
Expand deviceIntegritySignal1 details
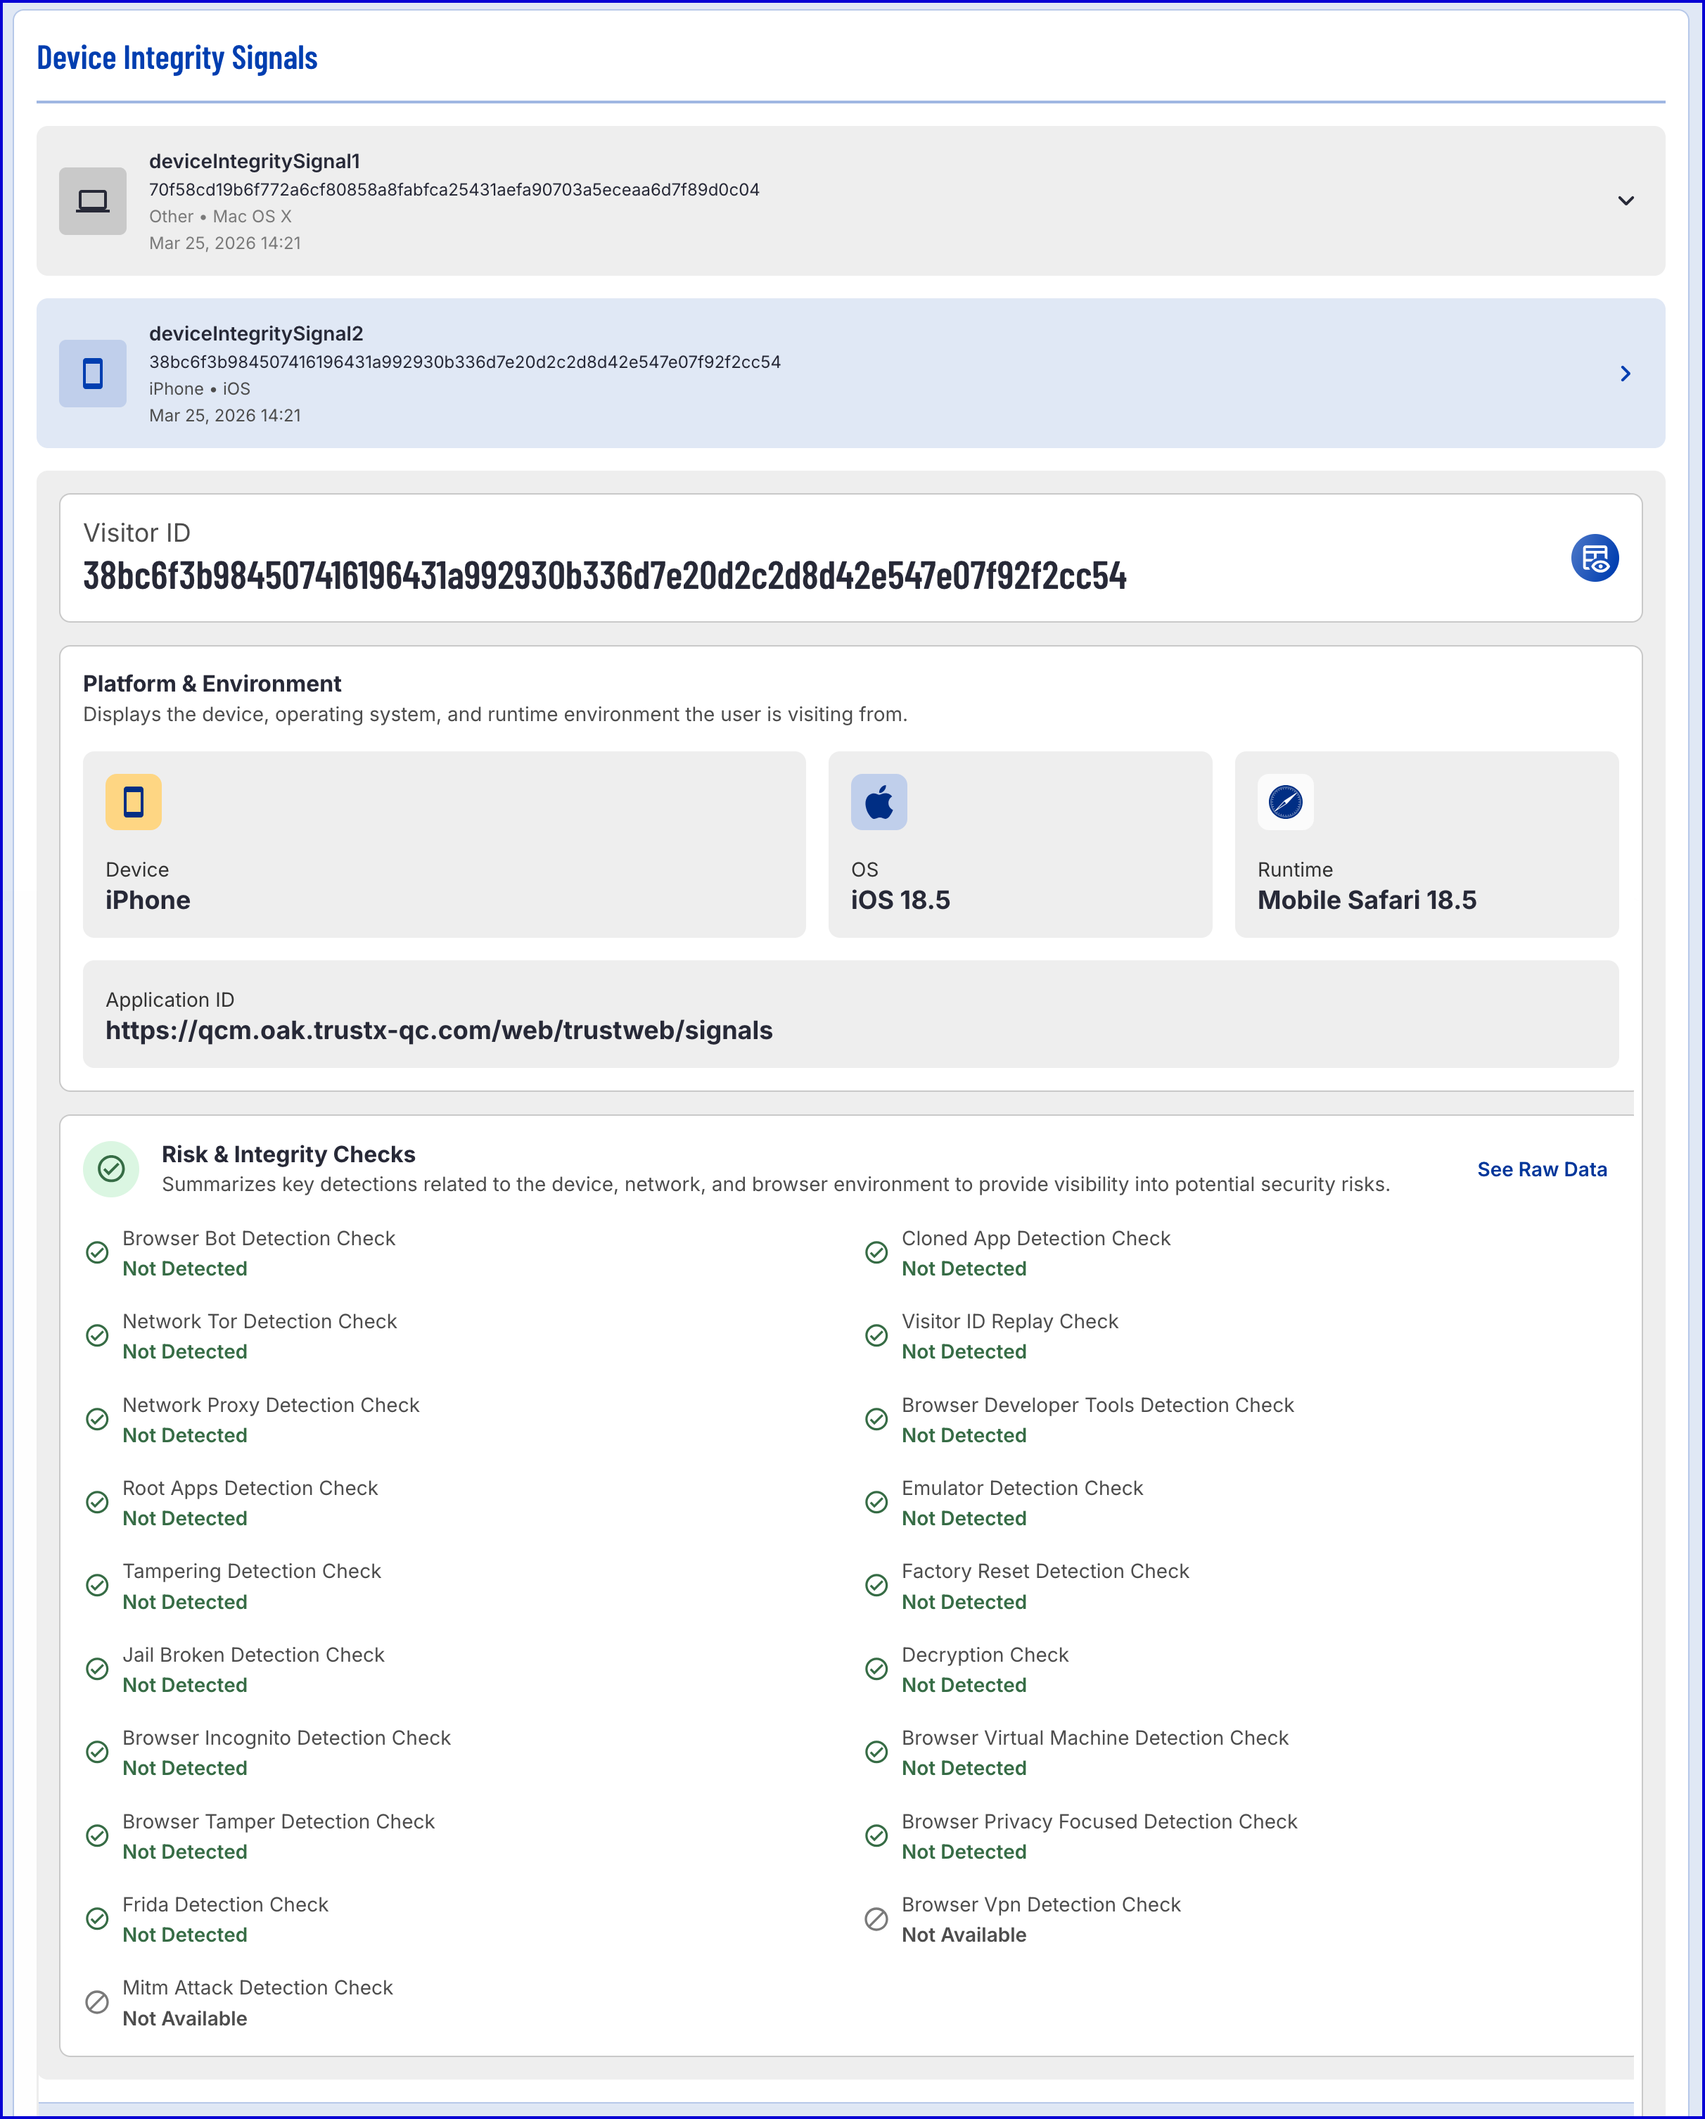1626,201
